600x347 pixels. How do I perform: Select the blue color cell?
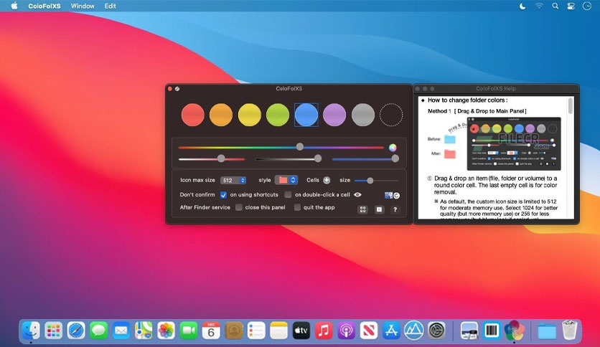click(x=306, y=115)
